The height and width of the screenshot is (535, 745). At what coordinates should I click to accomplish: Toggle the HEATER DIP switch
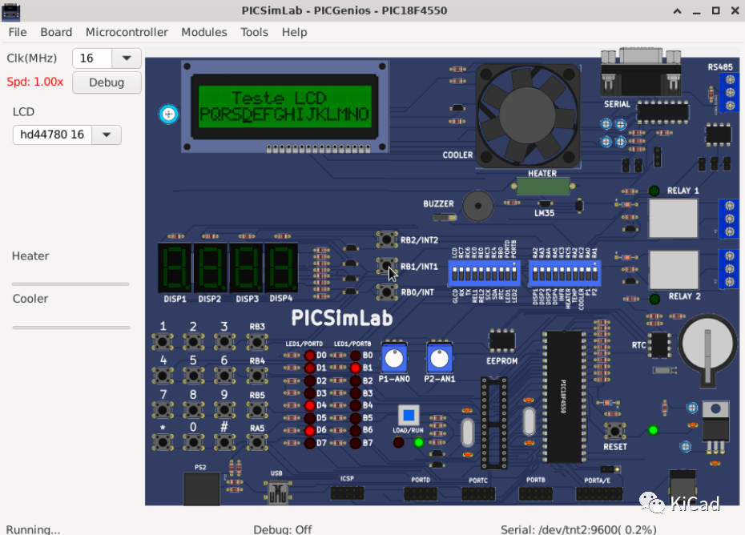pyautogui.click(x=569, y=273)
